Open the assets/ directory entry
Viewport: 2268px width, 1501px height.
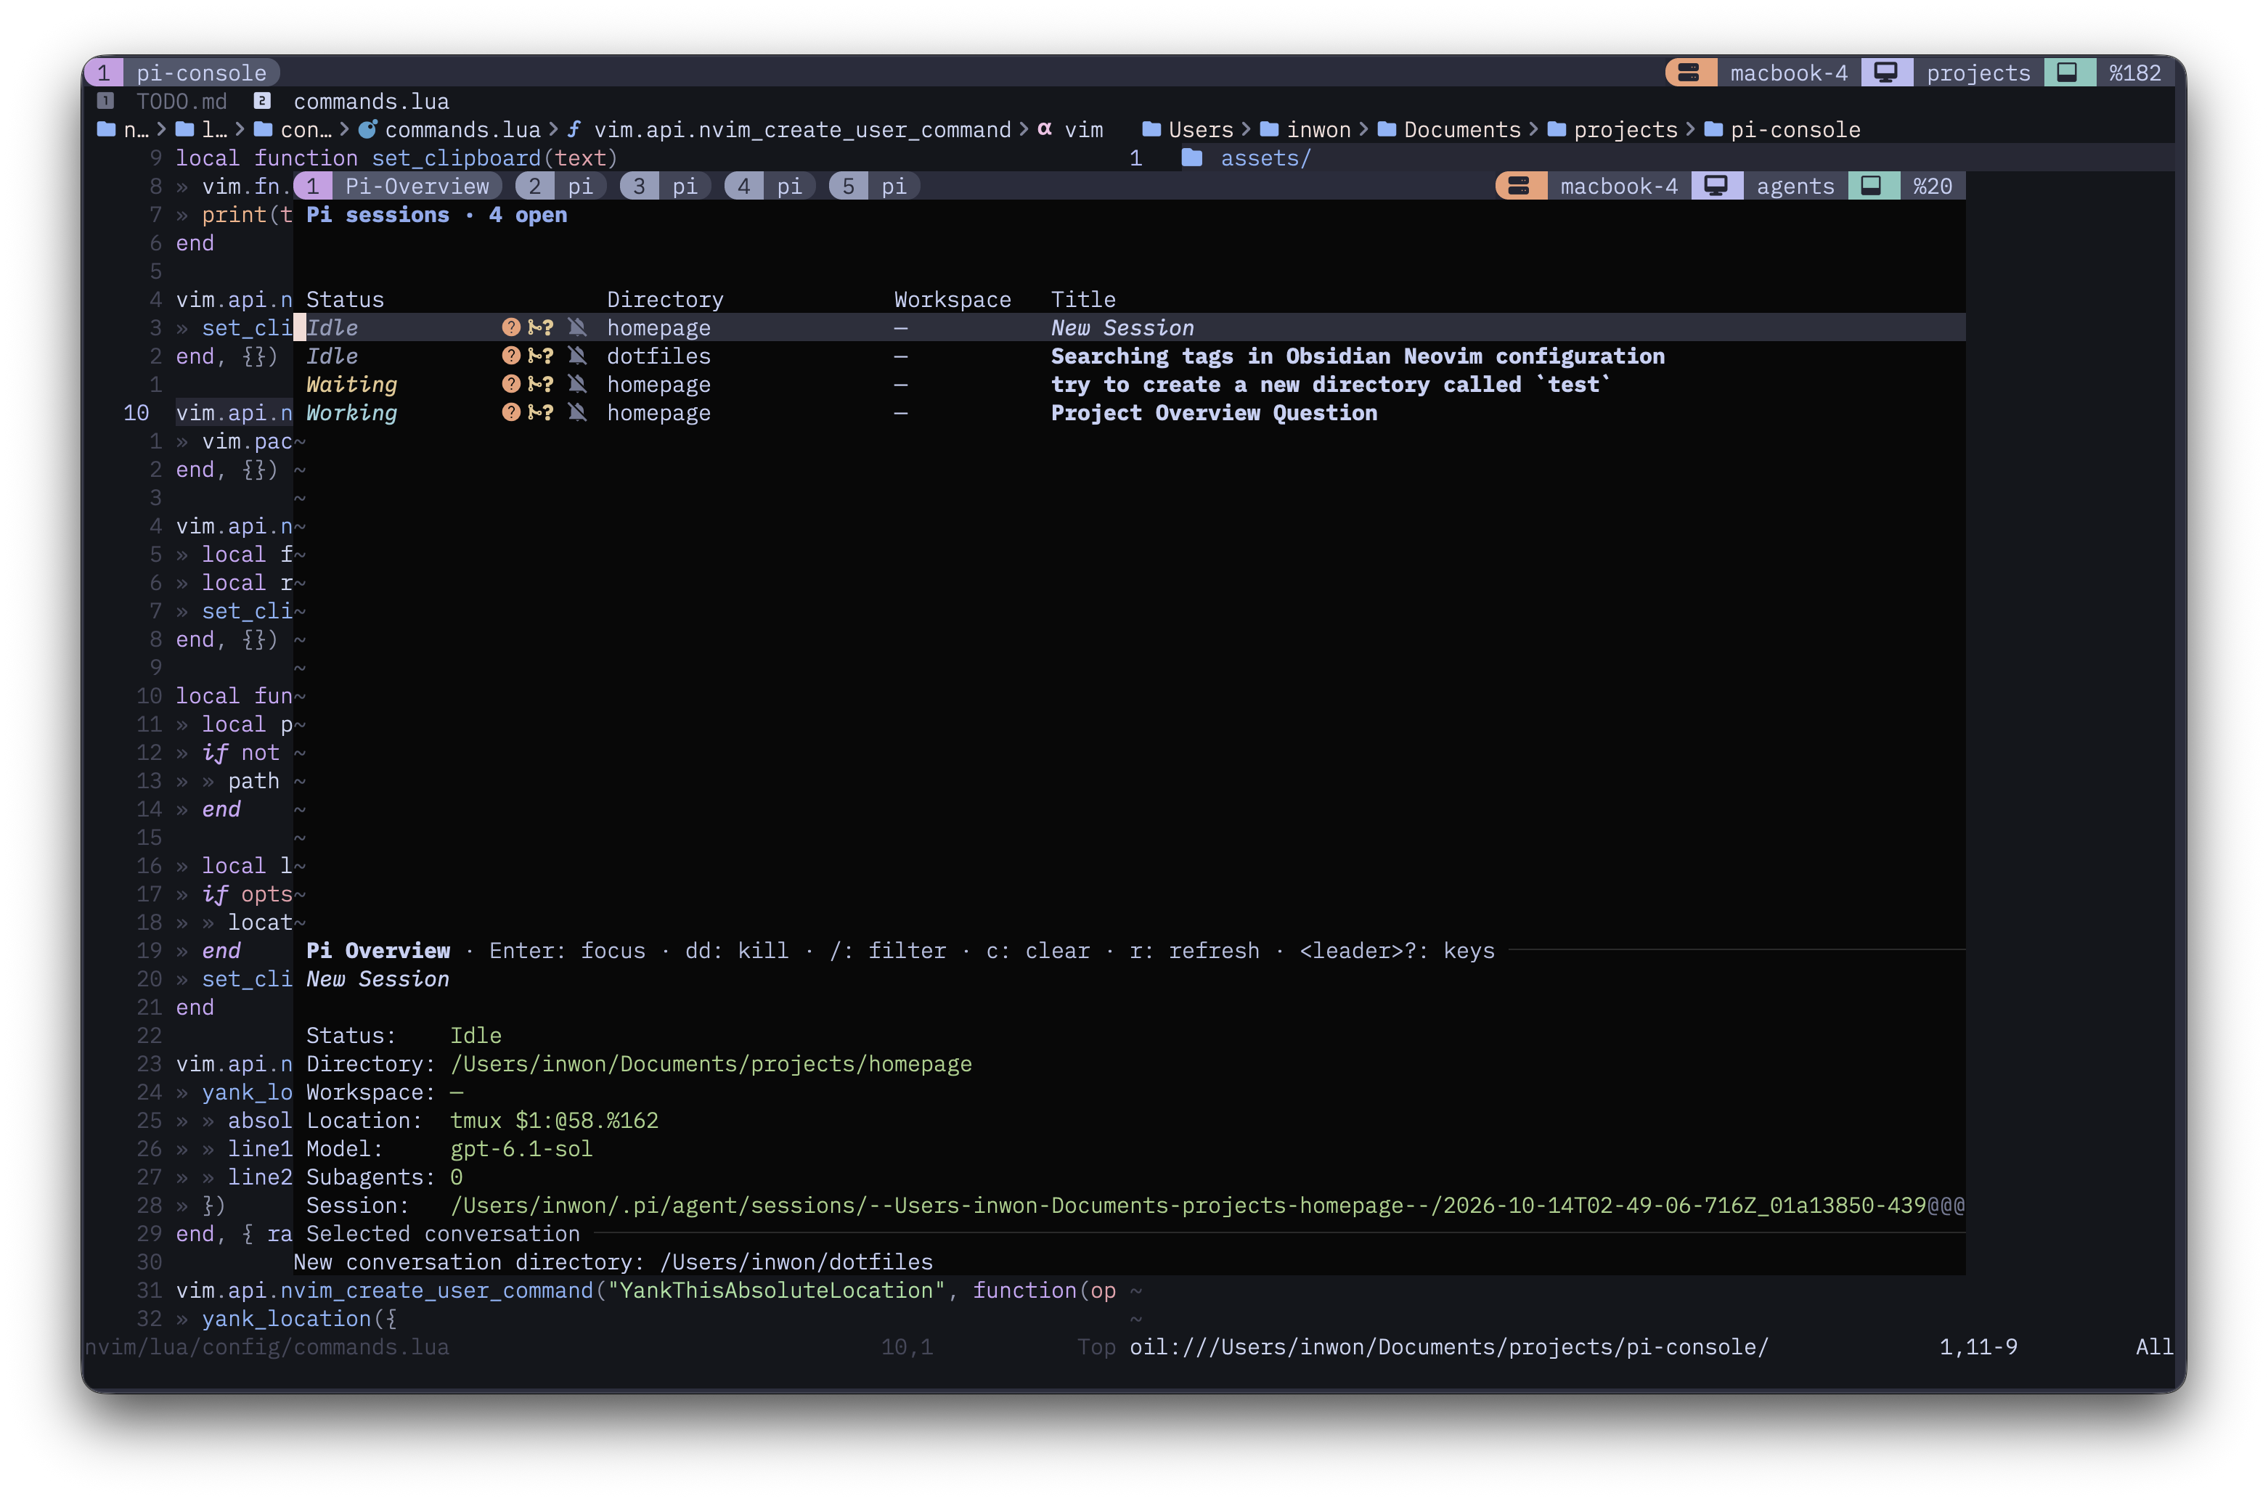(x=1265, y=158)
